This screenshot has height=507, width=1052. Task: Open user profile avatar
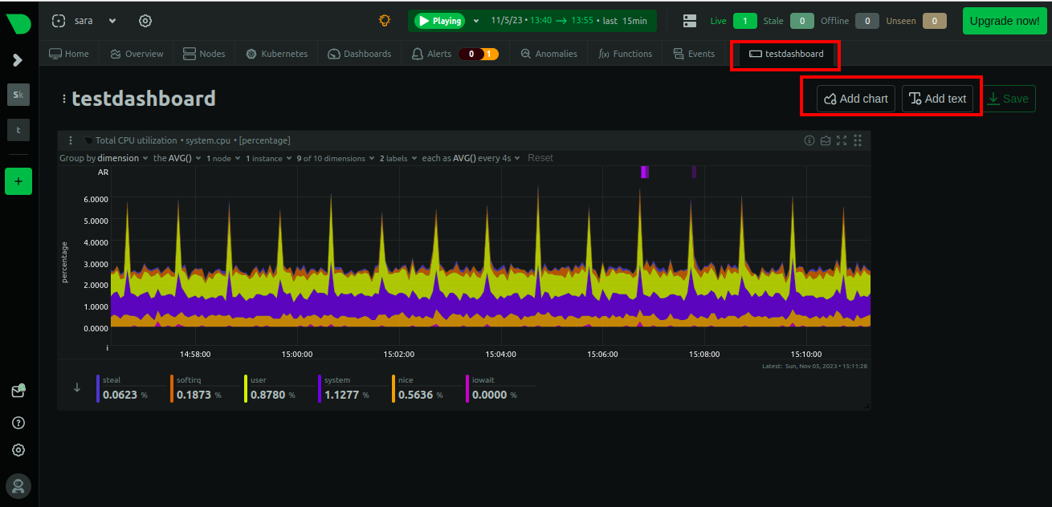(x=18, y=485)
